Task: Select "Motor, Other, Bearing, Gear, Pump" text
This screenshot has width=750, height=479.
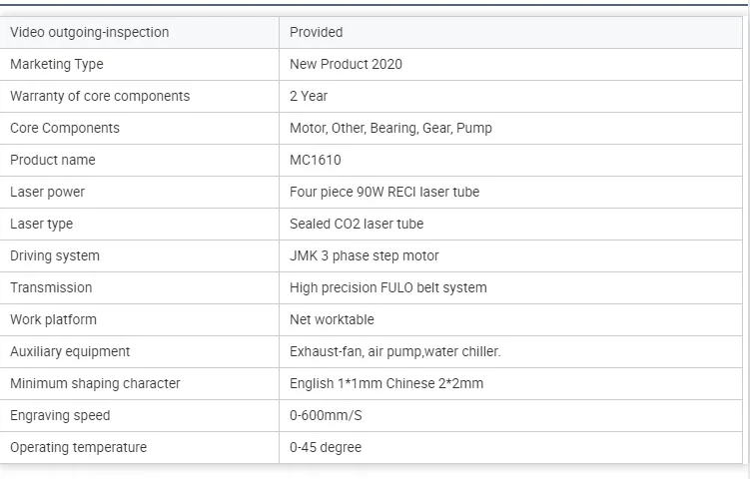Action: tap(390, 128)
